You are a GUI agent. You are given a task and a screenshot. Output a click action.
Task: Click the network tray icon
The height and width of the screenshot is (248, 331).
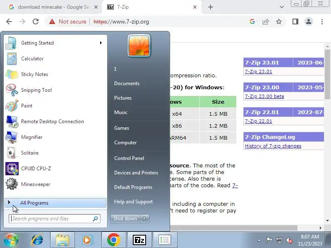click(279, 240)
